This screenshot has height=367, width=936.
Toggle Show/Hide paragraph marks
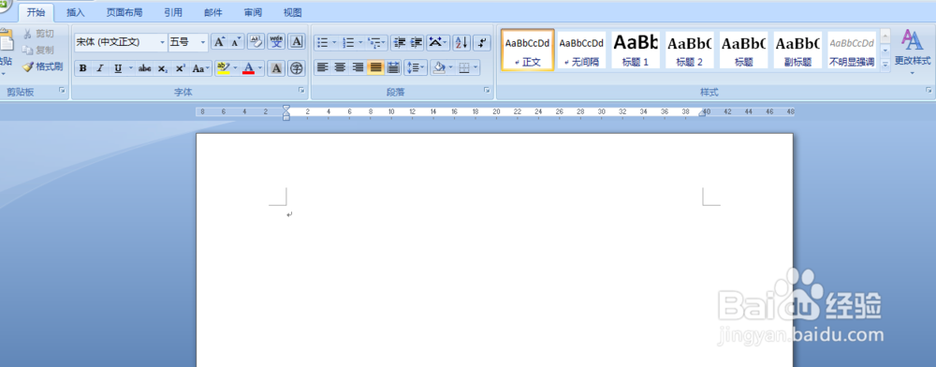pos(482,42)
